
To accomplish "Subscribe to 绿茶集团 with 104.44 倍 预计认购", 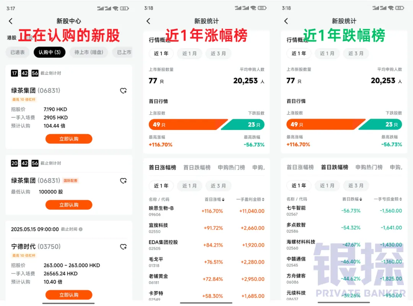I will (69, 139).
